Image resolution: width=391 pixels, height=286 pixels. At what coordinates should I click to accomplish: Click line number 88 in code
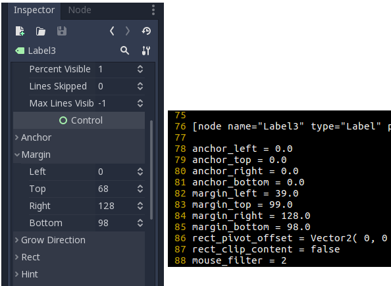180,261
